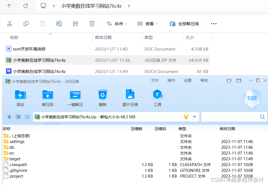Screen dimensions: 268x185
Task: Switch 360压缩 to list view mode
Action: (x=27, y=117)
